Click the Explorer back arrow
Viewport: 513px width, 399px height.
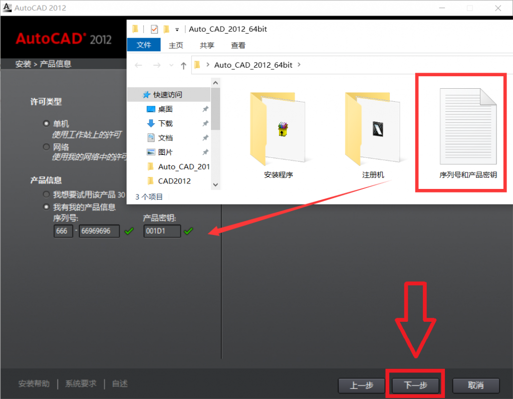point(138,66)
